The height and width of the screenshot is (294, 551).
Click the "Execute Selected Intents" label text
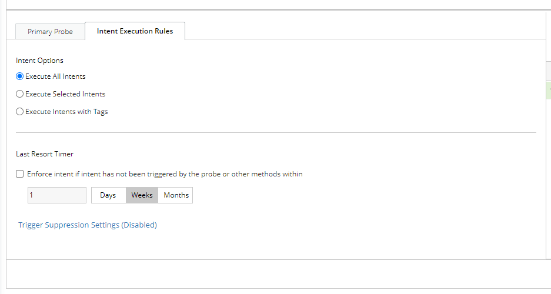tap(65, 94)
